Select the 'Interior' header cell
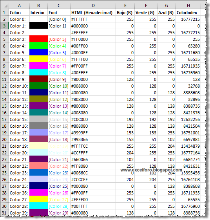 tap(38, 13)
